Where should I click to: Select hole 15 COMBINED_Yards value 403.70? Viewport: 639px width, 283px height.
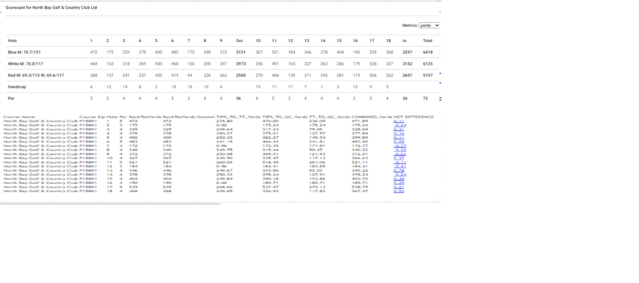tap(359, 178)
